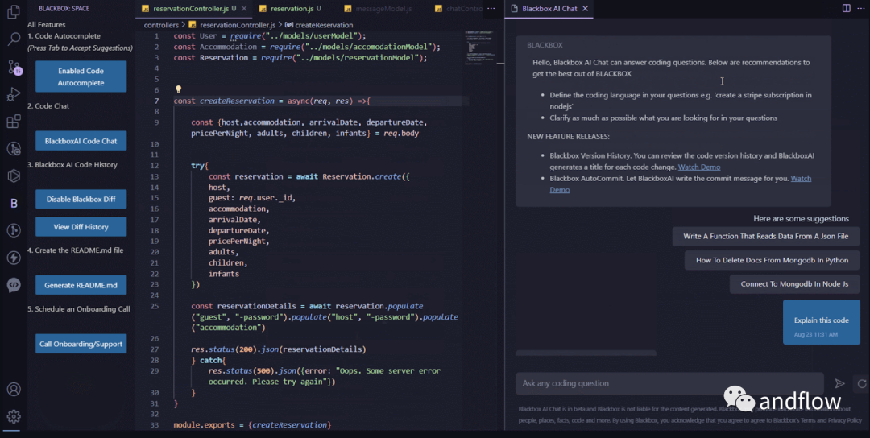Click the lightbulb code action icon on line 6

pyautogui.click(x=178, y=89)
